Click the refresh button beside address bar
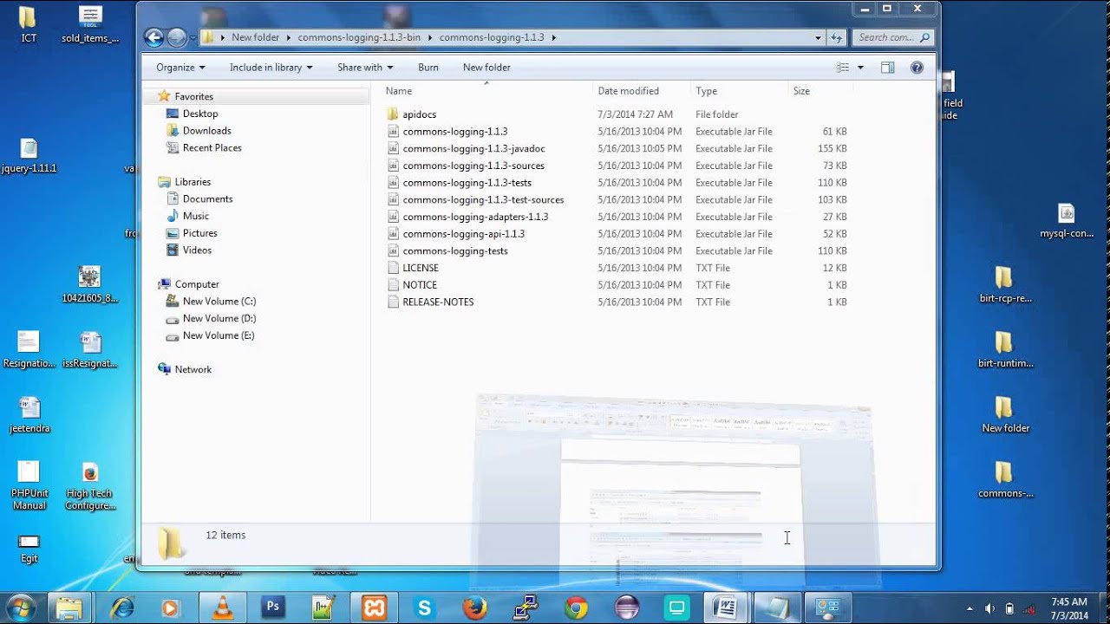This screenshot has height=624, width=1110. [x=837, y=37]
